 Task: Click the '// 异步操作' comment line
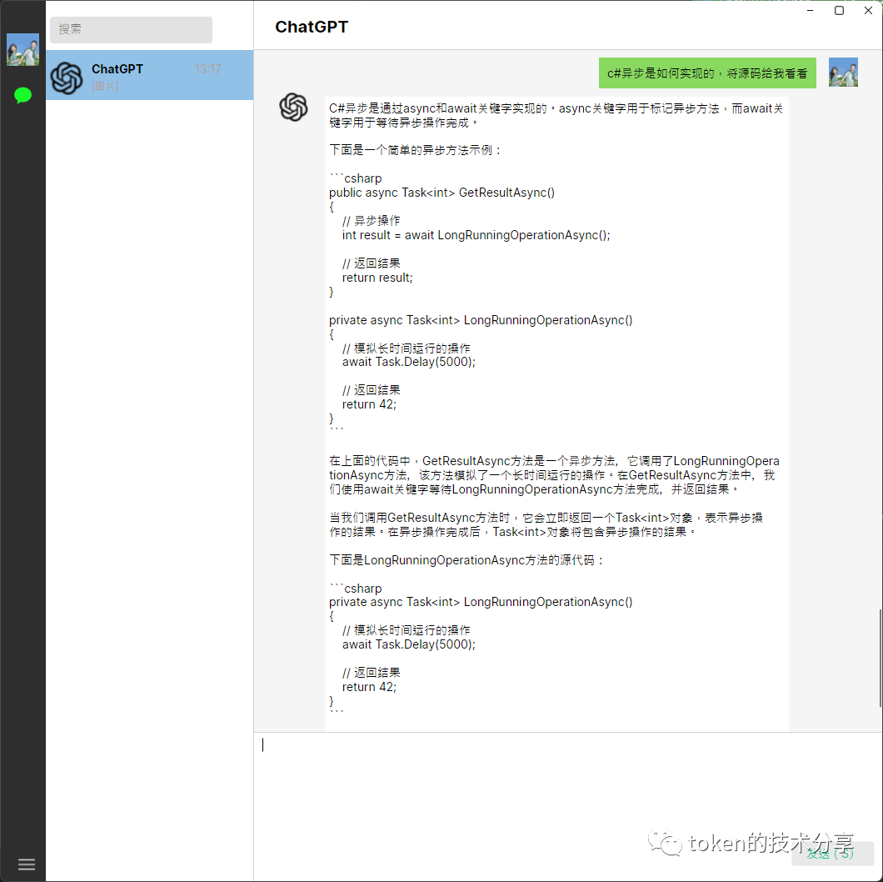coord(371,220)
